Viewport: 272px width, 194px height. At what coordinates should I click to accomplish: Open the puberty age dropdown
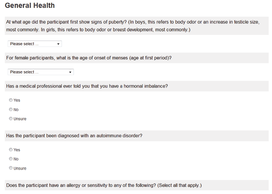(35, 44)
